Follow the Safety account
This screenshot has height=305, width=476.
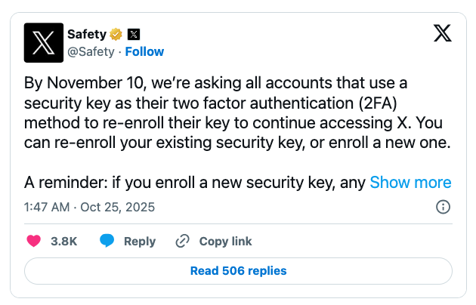pyautogui.click(x=144, y=51)
